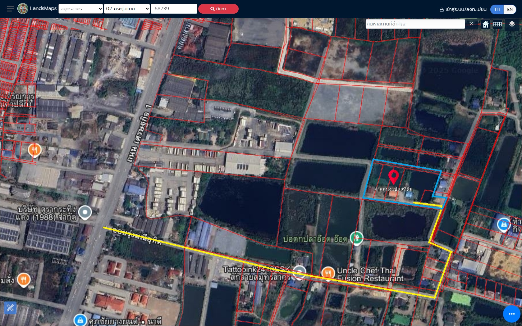Click the home view icon
Viewport: 522px width, 326px height.
click(485, 24)
